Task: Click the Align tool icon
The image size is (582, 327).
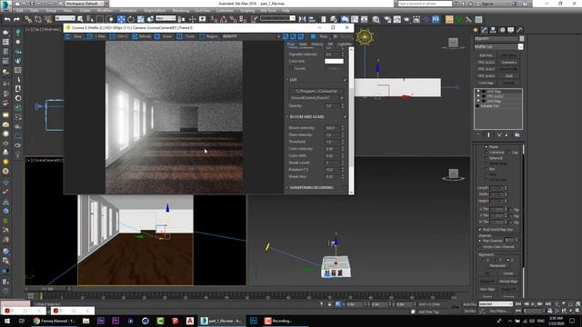Action: tap(312, 19)
